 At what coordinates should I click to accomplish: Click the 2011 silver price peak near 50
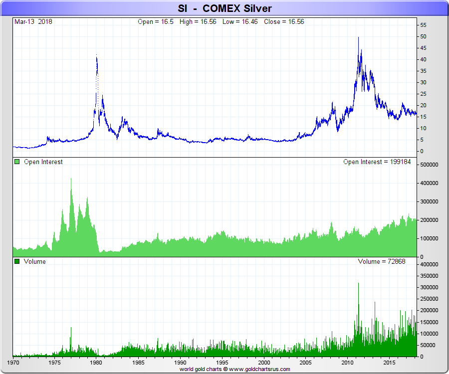(358, 38)
